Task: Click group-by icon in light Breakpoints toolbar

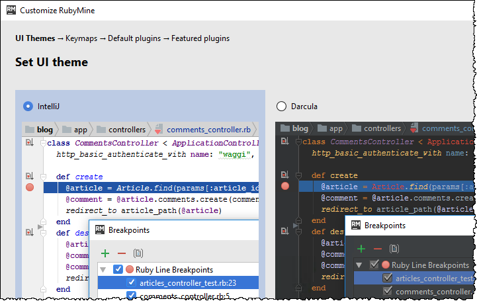Action: [138, 253]
